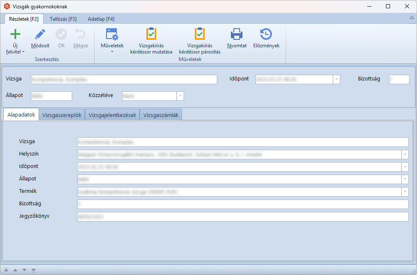Go to the Vizsgajelentkezések tab
This screenshot has width=417, height=275.
coord(112,115)
